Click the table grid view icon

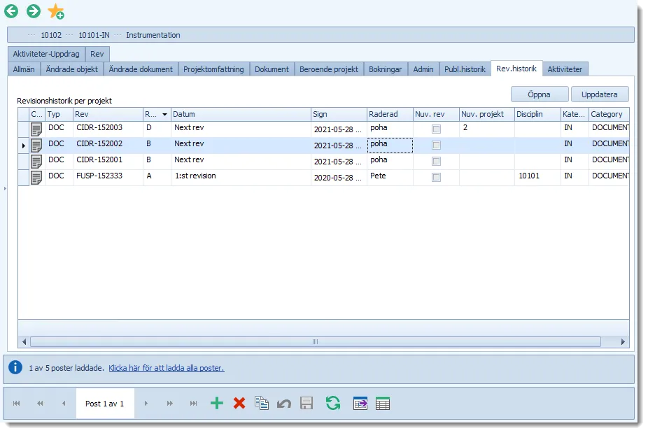[x=383, y=403]
